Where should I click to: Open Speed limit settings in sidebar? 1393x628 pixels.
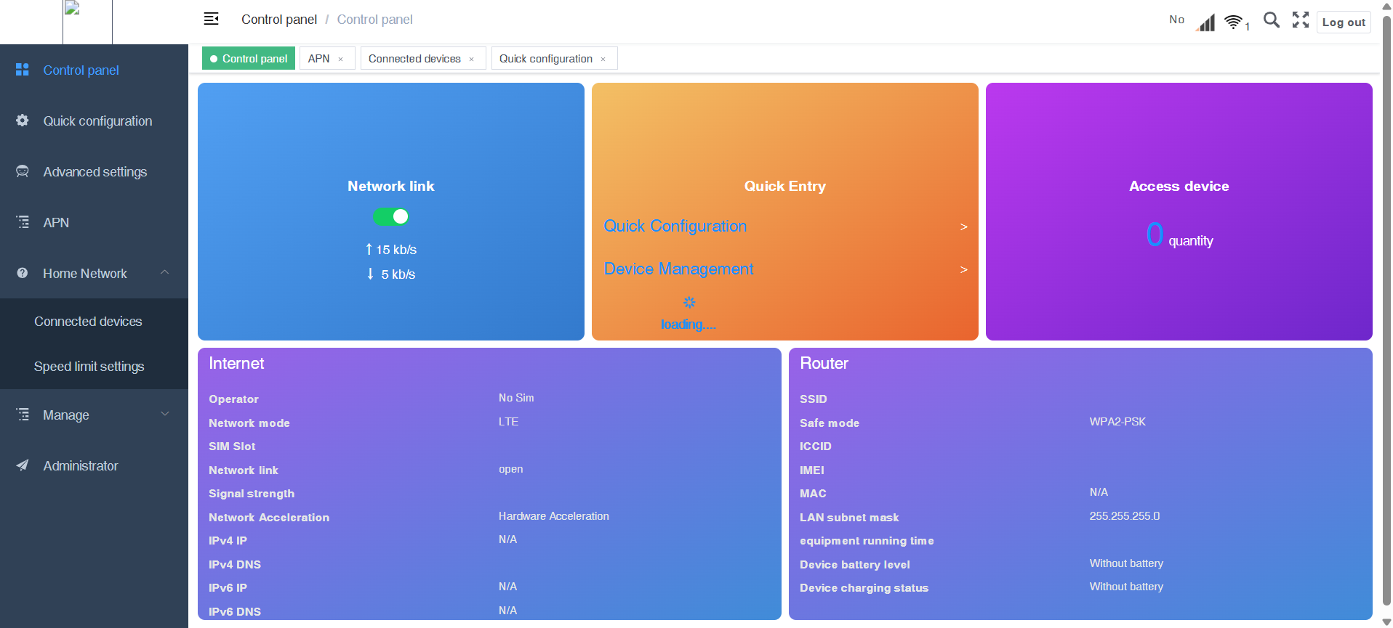[x=89, y=367]
